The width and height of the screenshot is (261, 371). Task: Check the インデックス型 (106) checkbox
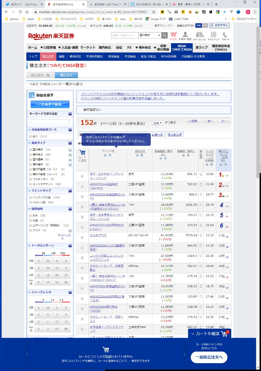pos(30,197)
